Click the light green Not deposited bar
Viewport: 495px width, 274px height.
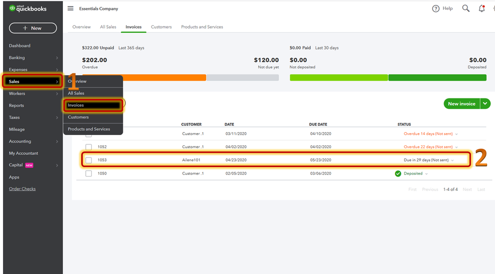[339, 78]
